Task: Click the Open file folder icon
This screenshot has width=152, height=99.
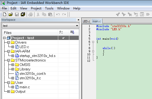Action: (11, 14)
